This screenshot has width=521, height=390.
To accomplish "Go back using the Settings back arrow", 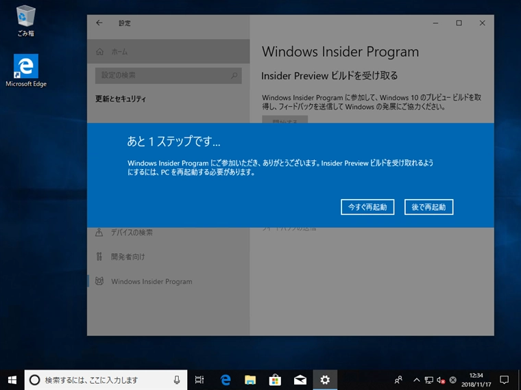I will pos(99,23).
